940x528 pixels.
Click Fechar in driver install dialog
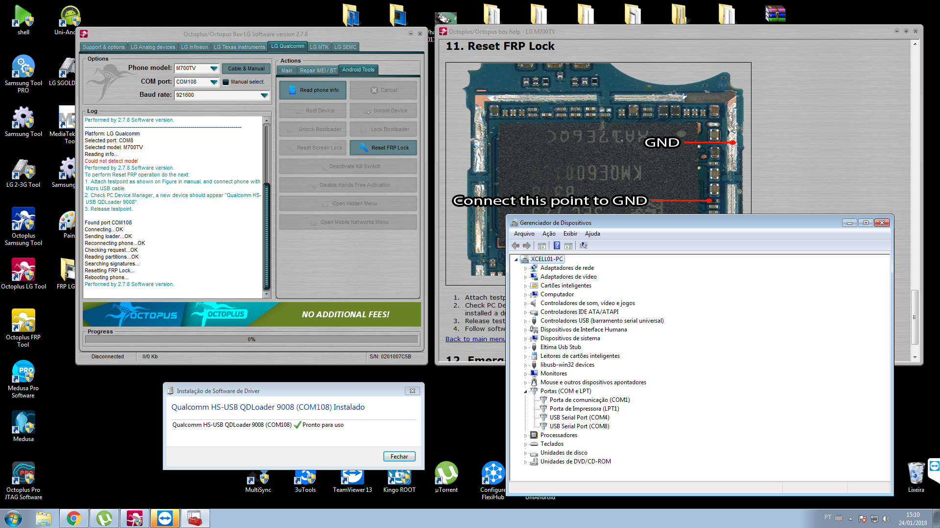(399, 456)
